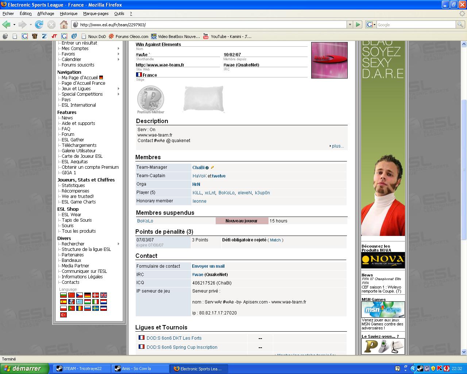This screenshot has width=467, height=374.
Task: Open the plus... description link
Action: point(337,146)
